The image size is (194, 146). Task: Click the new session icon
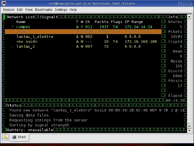click(x=5, y=137)
